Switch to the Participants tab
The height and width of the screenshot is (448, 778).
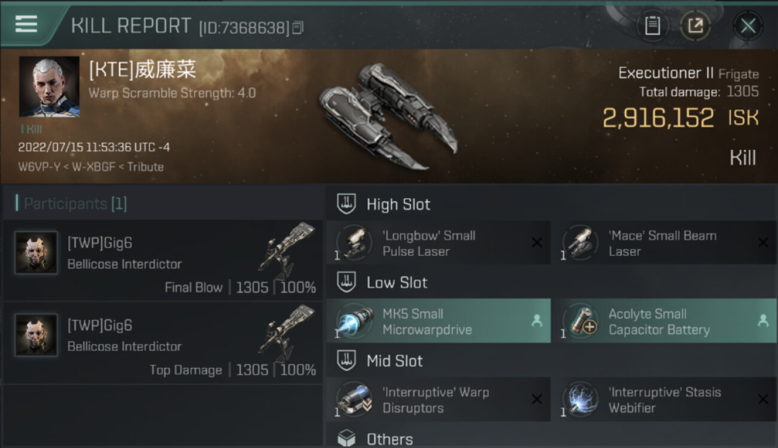[x=75, y=204]
